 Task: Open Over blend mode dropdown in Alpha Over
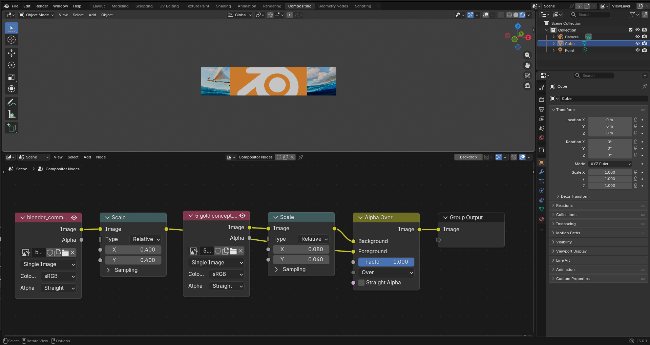386,273
